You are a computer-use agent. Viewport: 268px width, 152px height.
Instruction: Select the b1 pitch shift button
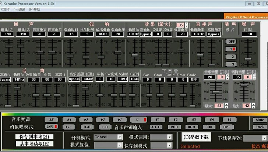tap(120, 120)
